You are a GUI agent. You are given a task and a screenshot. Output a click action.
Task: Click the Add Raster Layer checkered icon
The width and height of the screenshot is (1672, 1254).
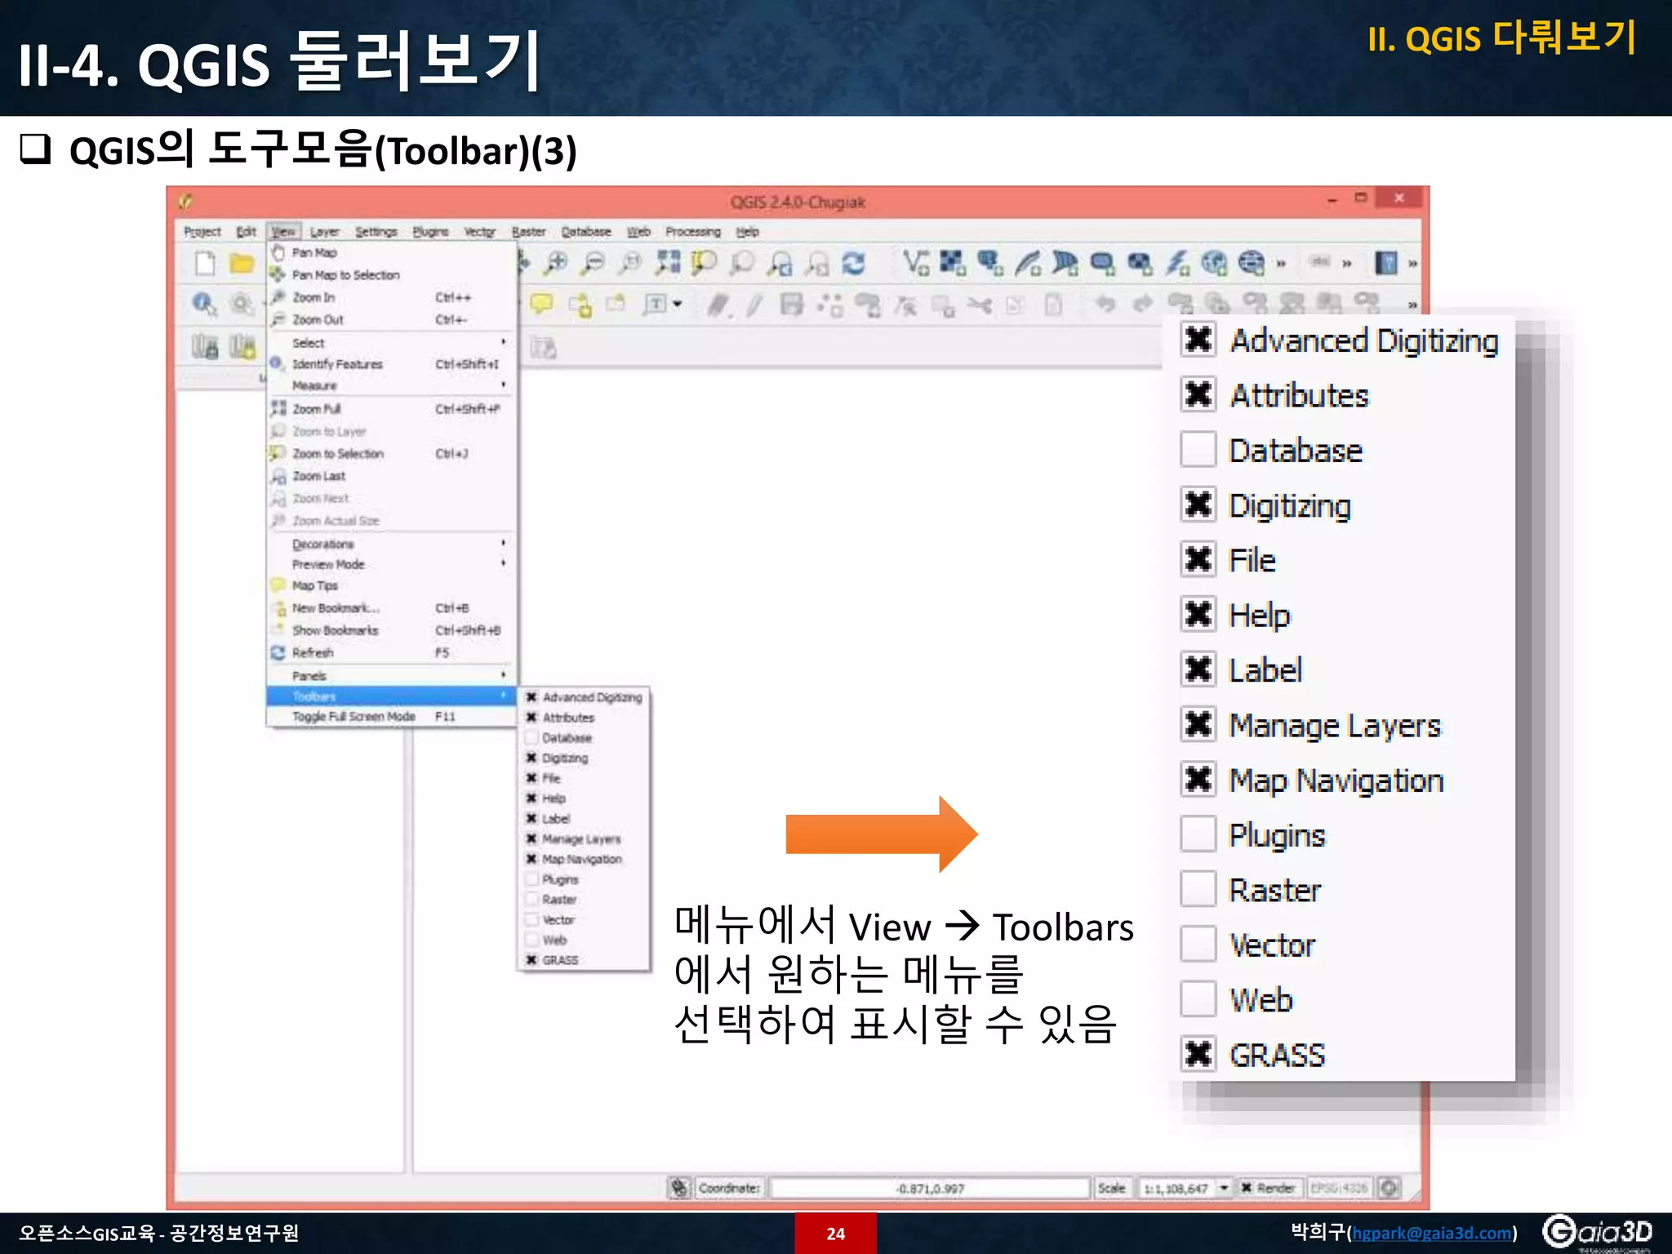952,263
